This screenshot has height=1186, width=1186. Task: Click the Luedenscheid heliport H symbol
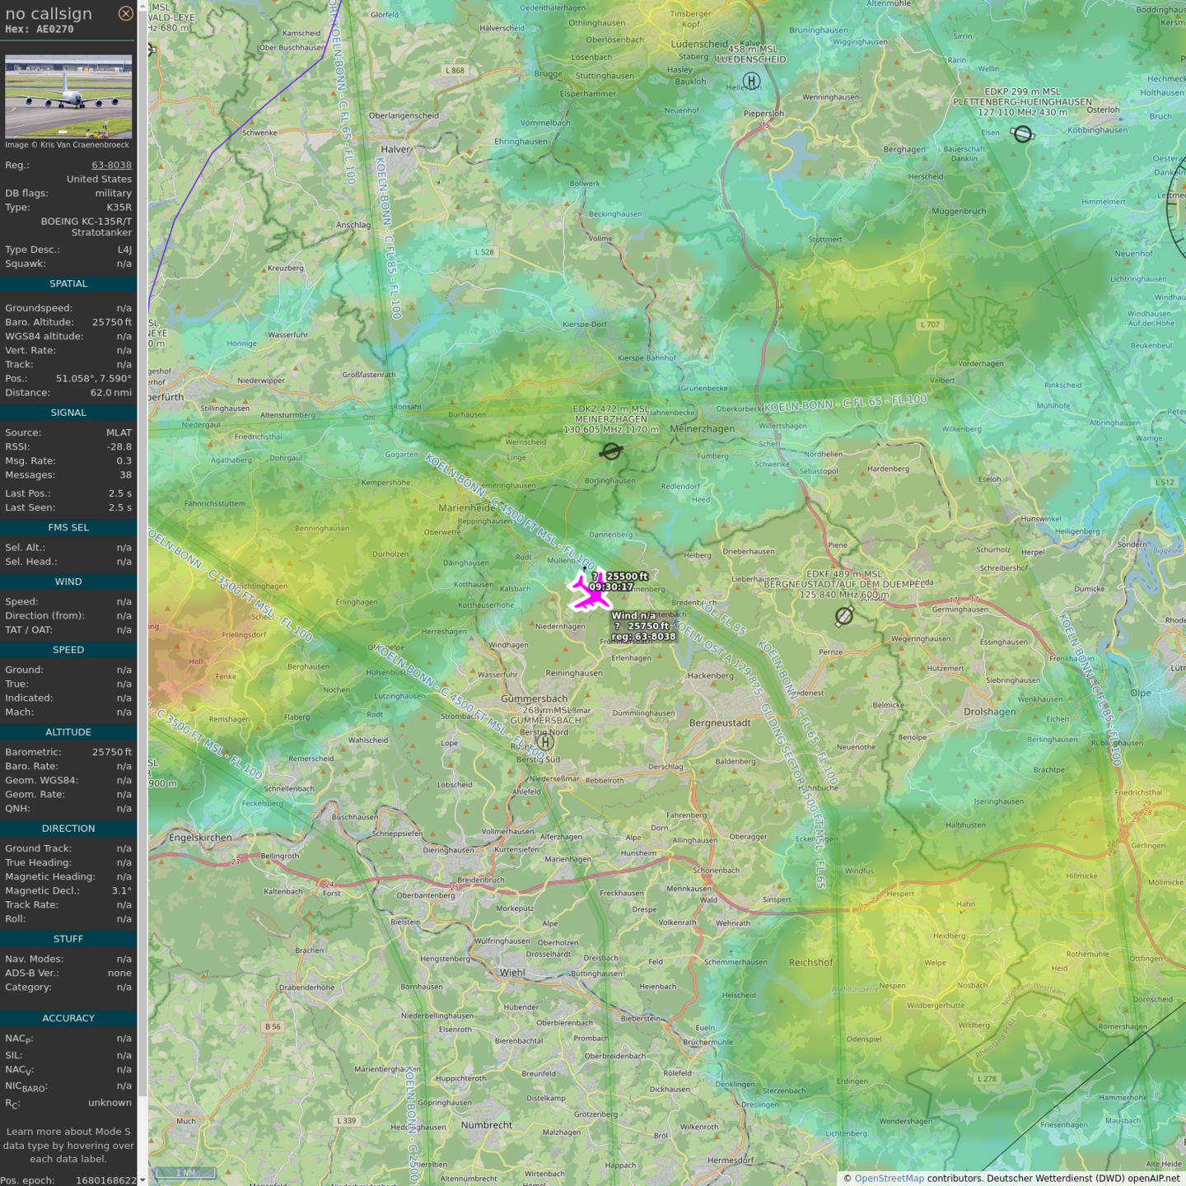[x=751, y=82]
